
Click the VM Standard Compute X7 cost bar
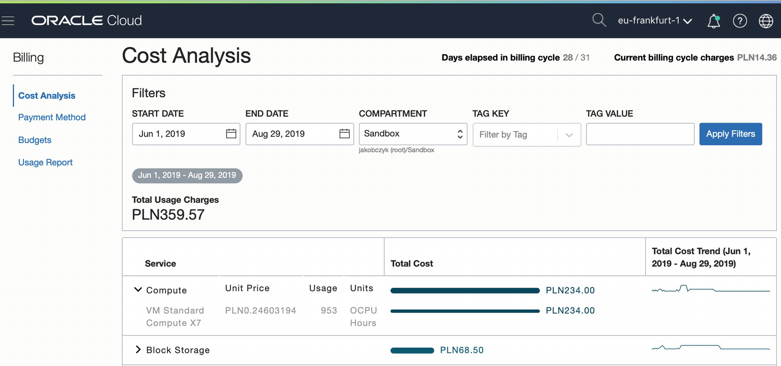465,311
